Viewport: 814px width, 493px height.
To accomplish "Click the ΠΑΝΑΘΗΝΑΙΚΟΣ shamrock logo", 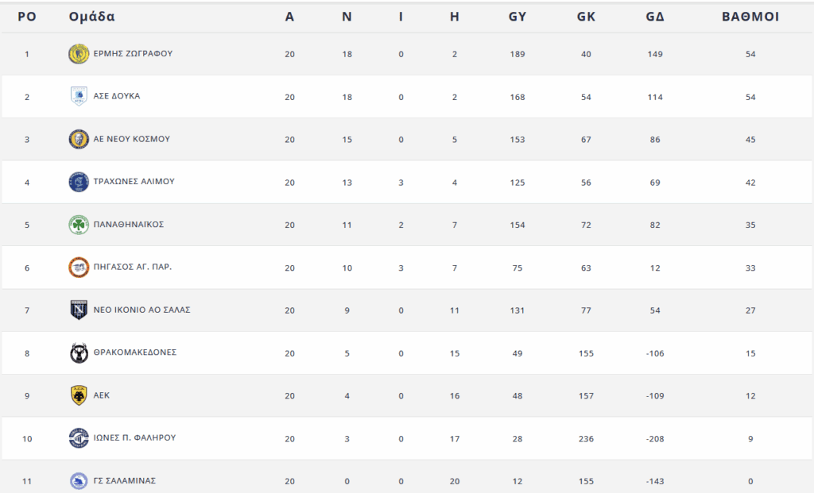I will click(x=79, y=225).
